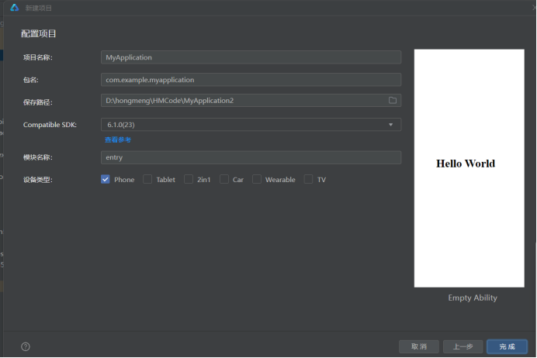Image resolution: width=537 pixels, height=358 pixels.
Task: Finish with the 完成 button
Action: click(508, 346)
